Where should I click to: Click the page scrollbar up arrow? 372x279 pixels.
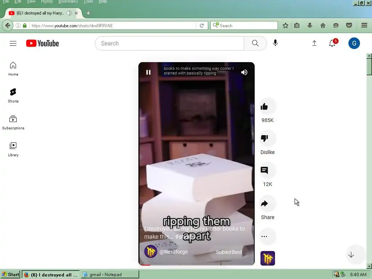point(369,56)
